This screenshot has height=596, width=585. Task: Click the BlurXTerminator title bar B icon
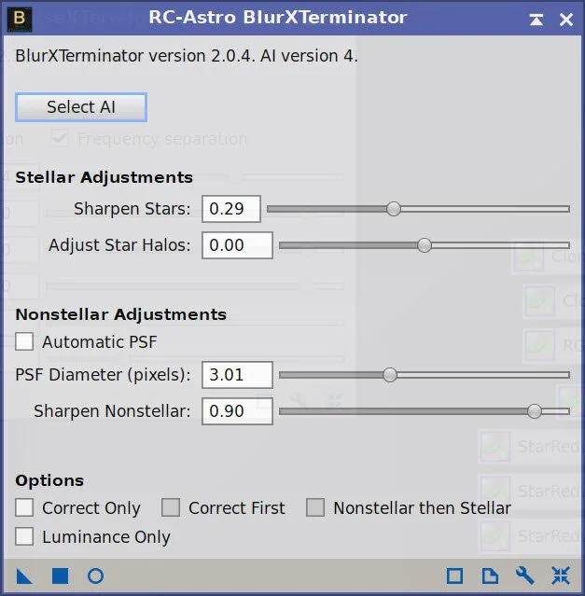20,18
